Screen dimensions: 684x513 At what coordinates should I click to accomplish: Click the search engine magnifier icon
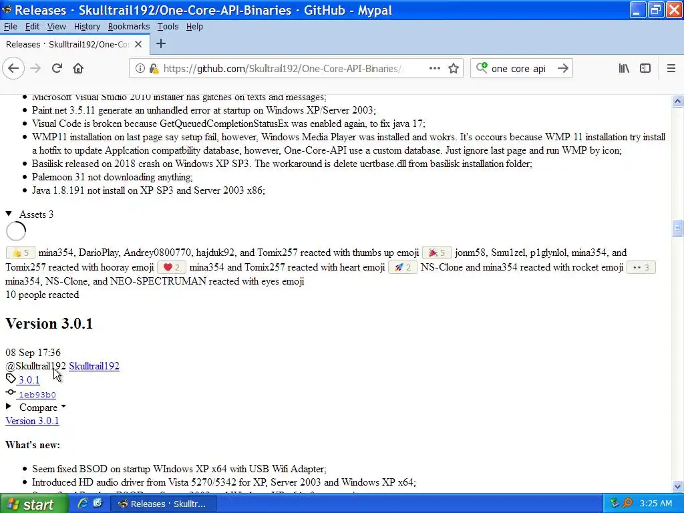tap(482, 68)
